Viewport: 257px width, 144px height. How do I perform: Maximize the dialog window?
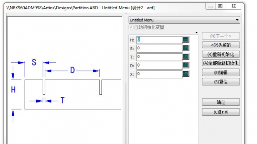(x=220, y=6)
